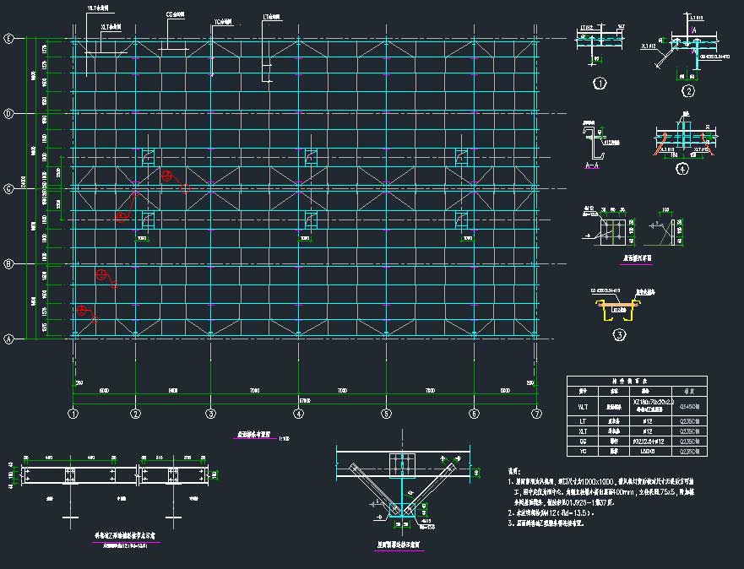This screenshot has height=569, width=744.
Task: Select grid axis bubble 2 below the plan
Action: [136, 414]
